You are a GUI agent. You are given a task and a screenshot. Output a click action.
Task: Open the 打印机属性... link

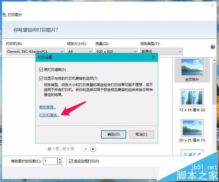coord(49,115)
